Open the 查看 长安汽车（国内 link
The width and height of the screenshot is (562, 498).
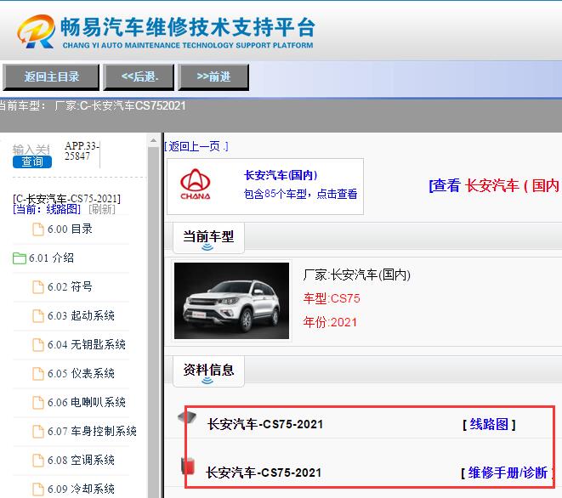click(x=494, y=185)
